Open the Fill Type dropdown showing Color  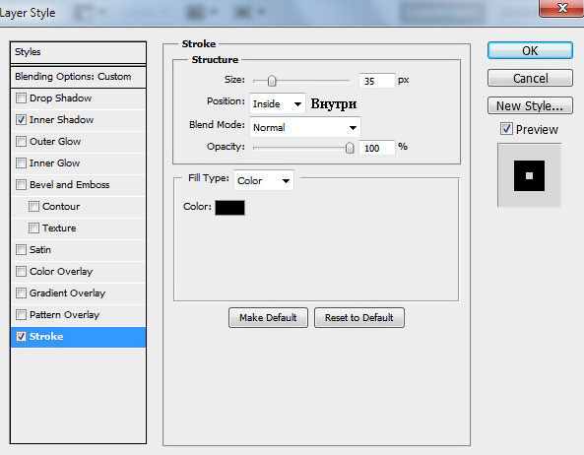264,180
